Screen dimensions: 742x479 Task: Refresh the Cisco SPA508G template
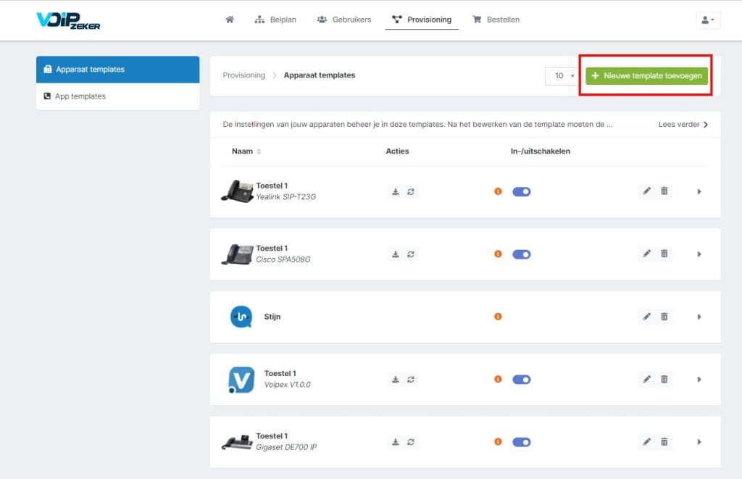[411, 254]
